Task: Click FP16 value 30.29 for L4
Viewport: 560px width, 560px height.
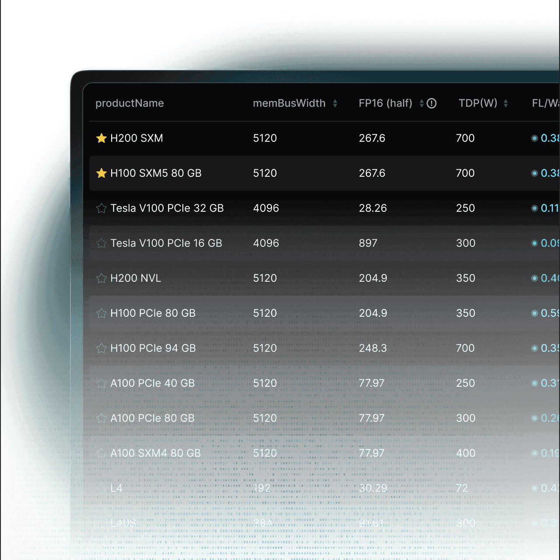Action: [x=373, y=488]
